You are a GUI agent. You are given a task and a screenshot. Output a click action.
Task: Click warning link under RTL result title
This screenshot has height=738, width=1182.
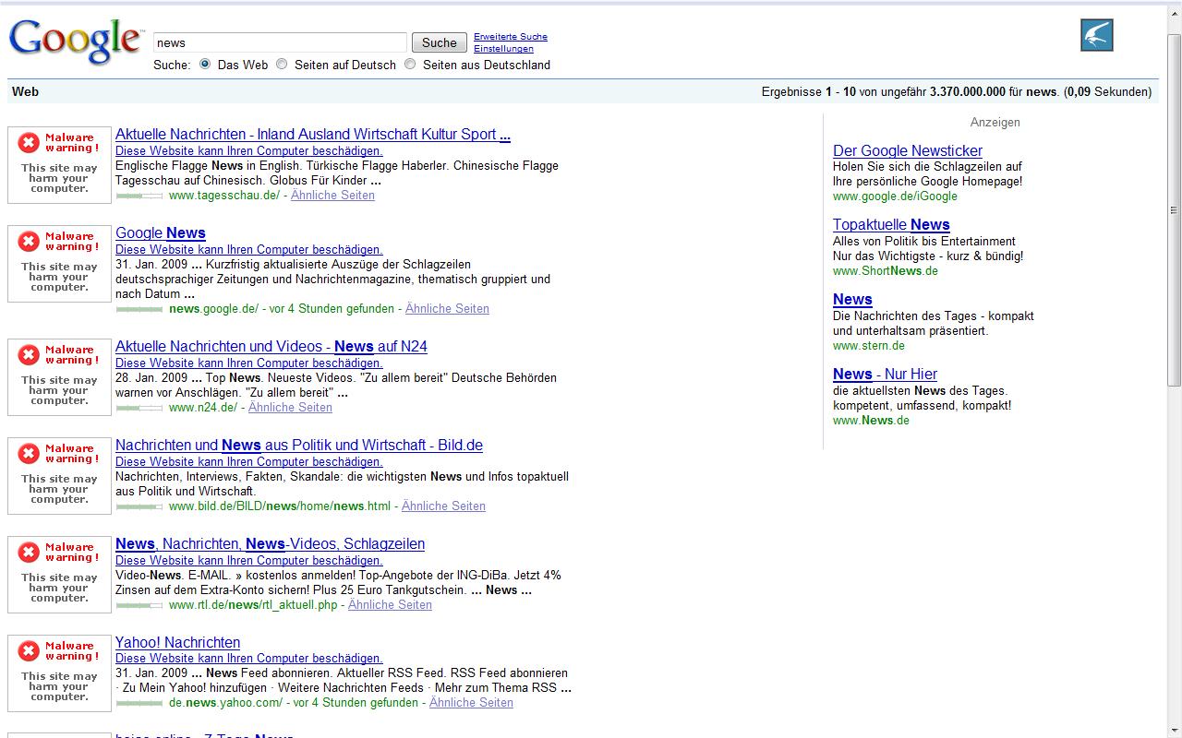249,561
